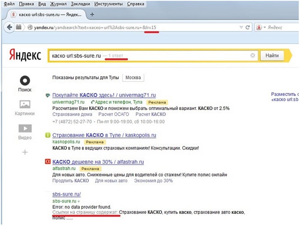Switch to Видео search
The width and height of the screenshot is (300, 227).
click(x=25, y=132)
